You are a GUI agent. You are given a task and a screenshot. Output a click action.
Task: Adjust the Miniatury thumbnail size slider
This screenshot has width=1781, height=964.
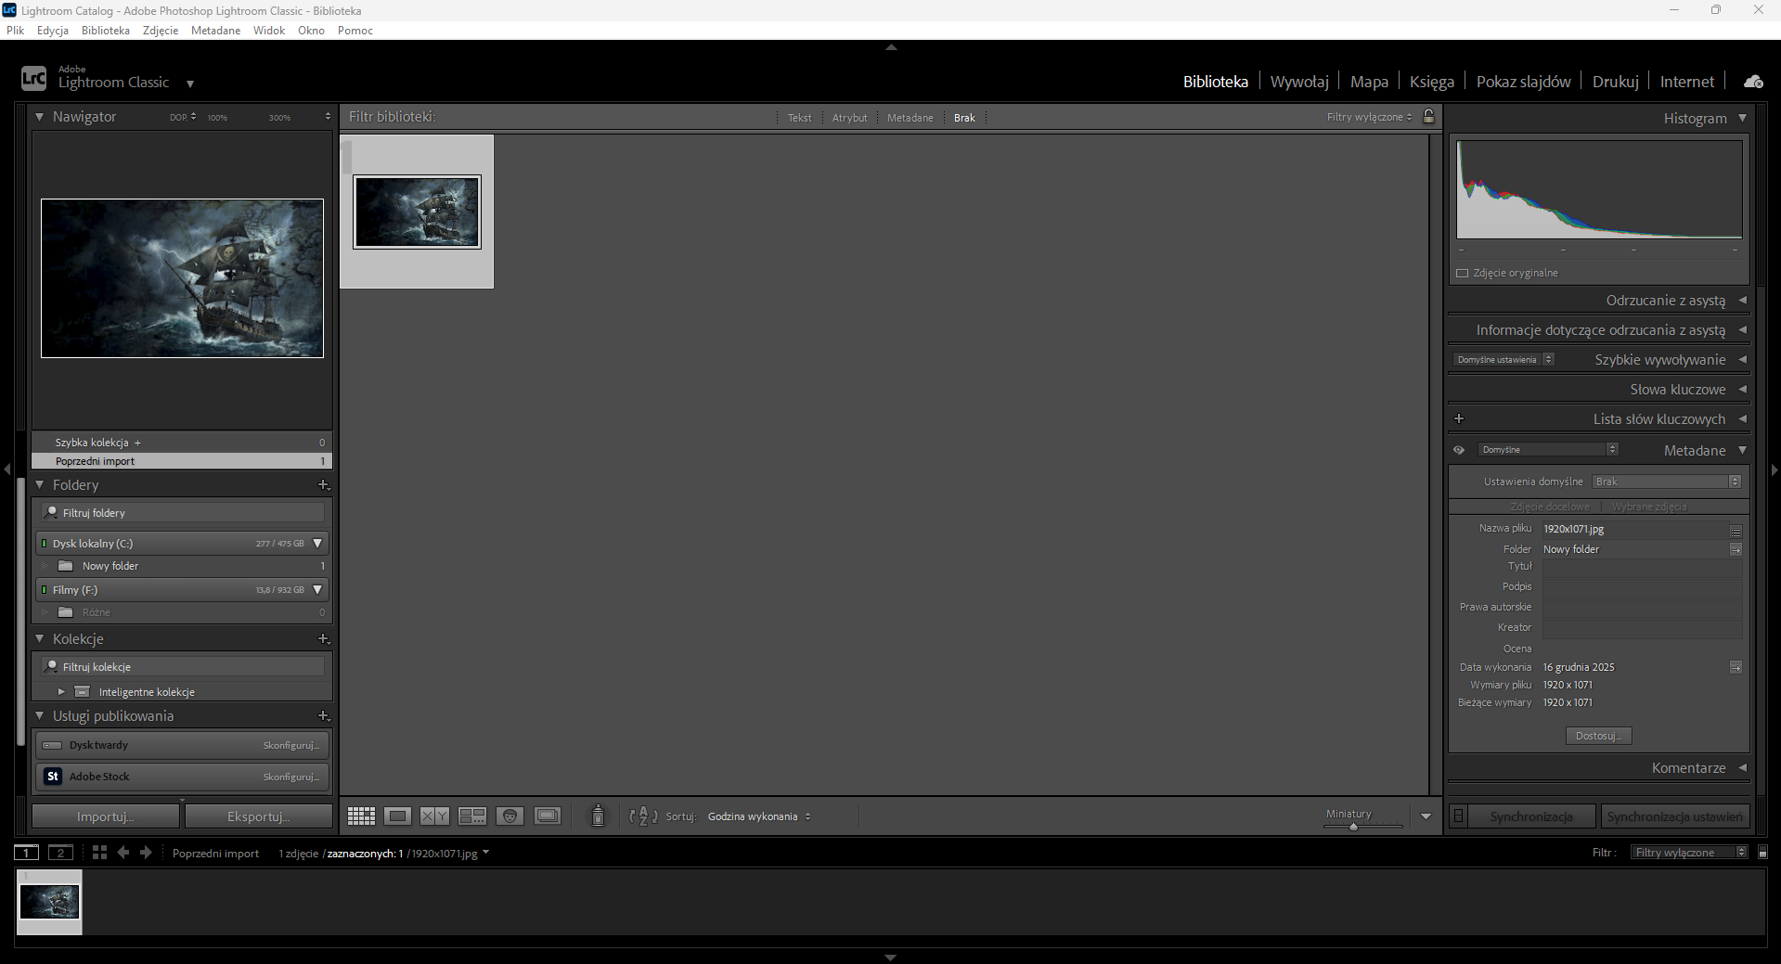coord(1353,826)
